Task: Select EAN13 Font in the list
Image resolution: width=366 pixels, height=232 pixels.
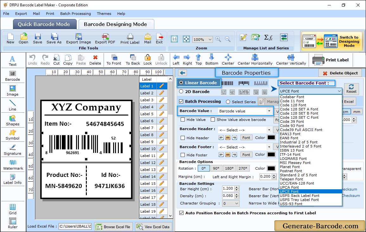Action: pyautogui.click(x=290, y=134)
